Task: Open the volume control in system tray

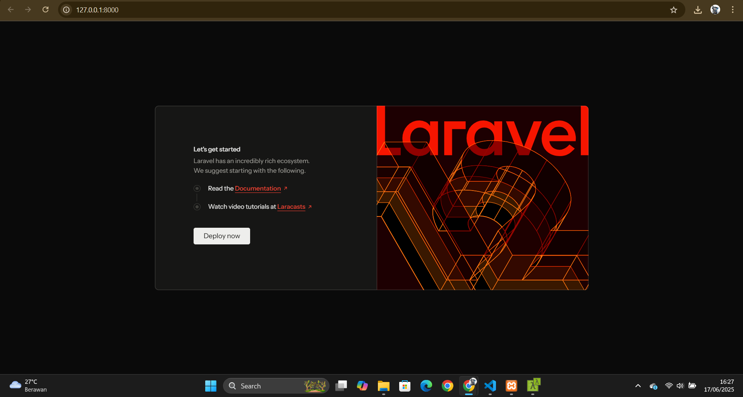Action: (x=680, y=386)
